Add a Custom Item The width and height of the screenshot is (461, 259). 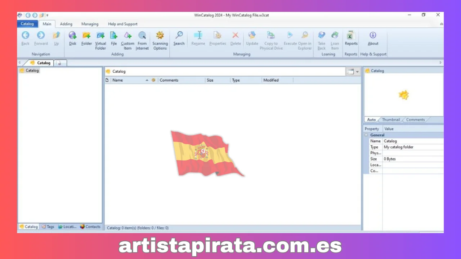(127, 35)
